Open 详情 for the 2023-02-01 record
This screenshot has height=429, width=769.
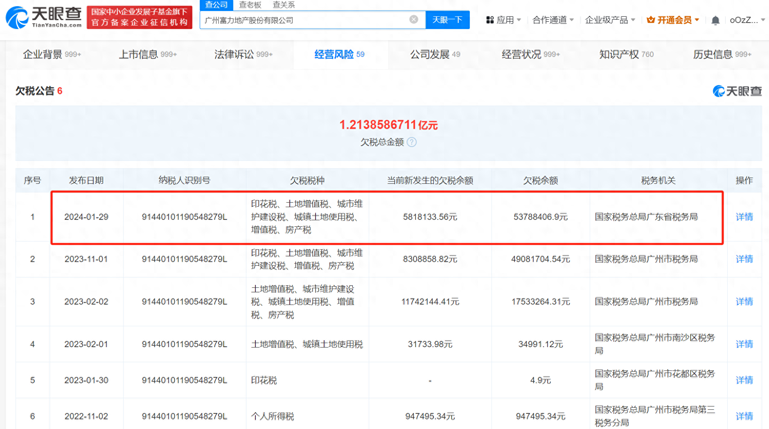click(x=744, y=344)
